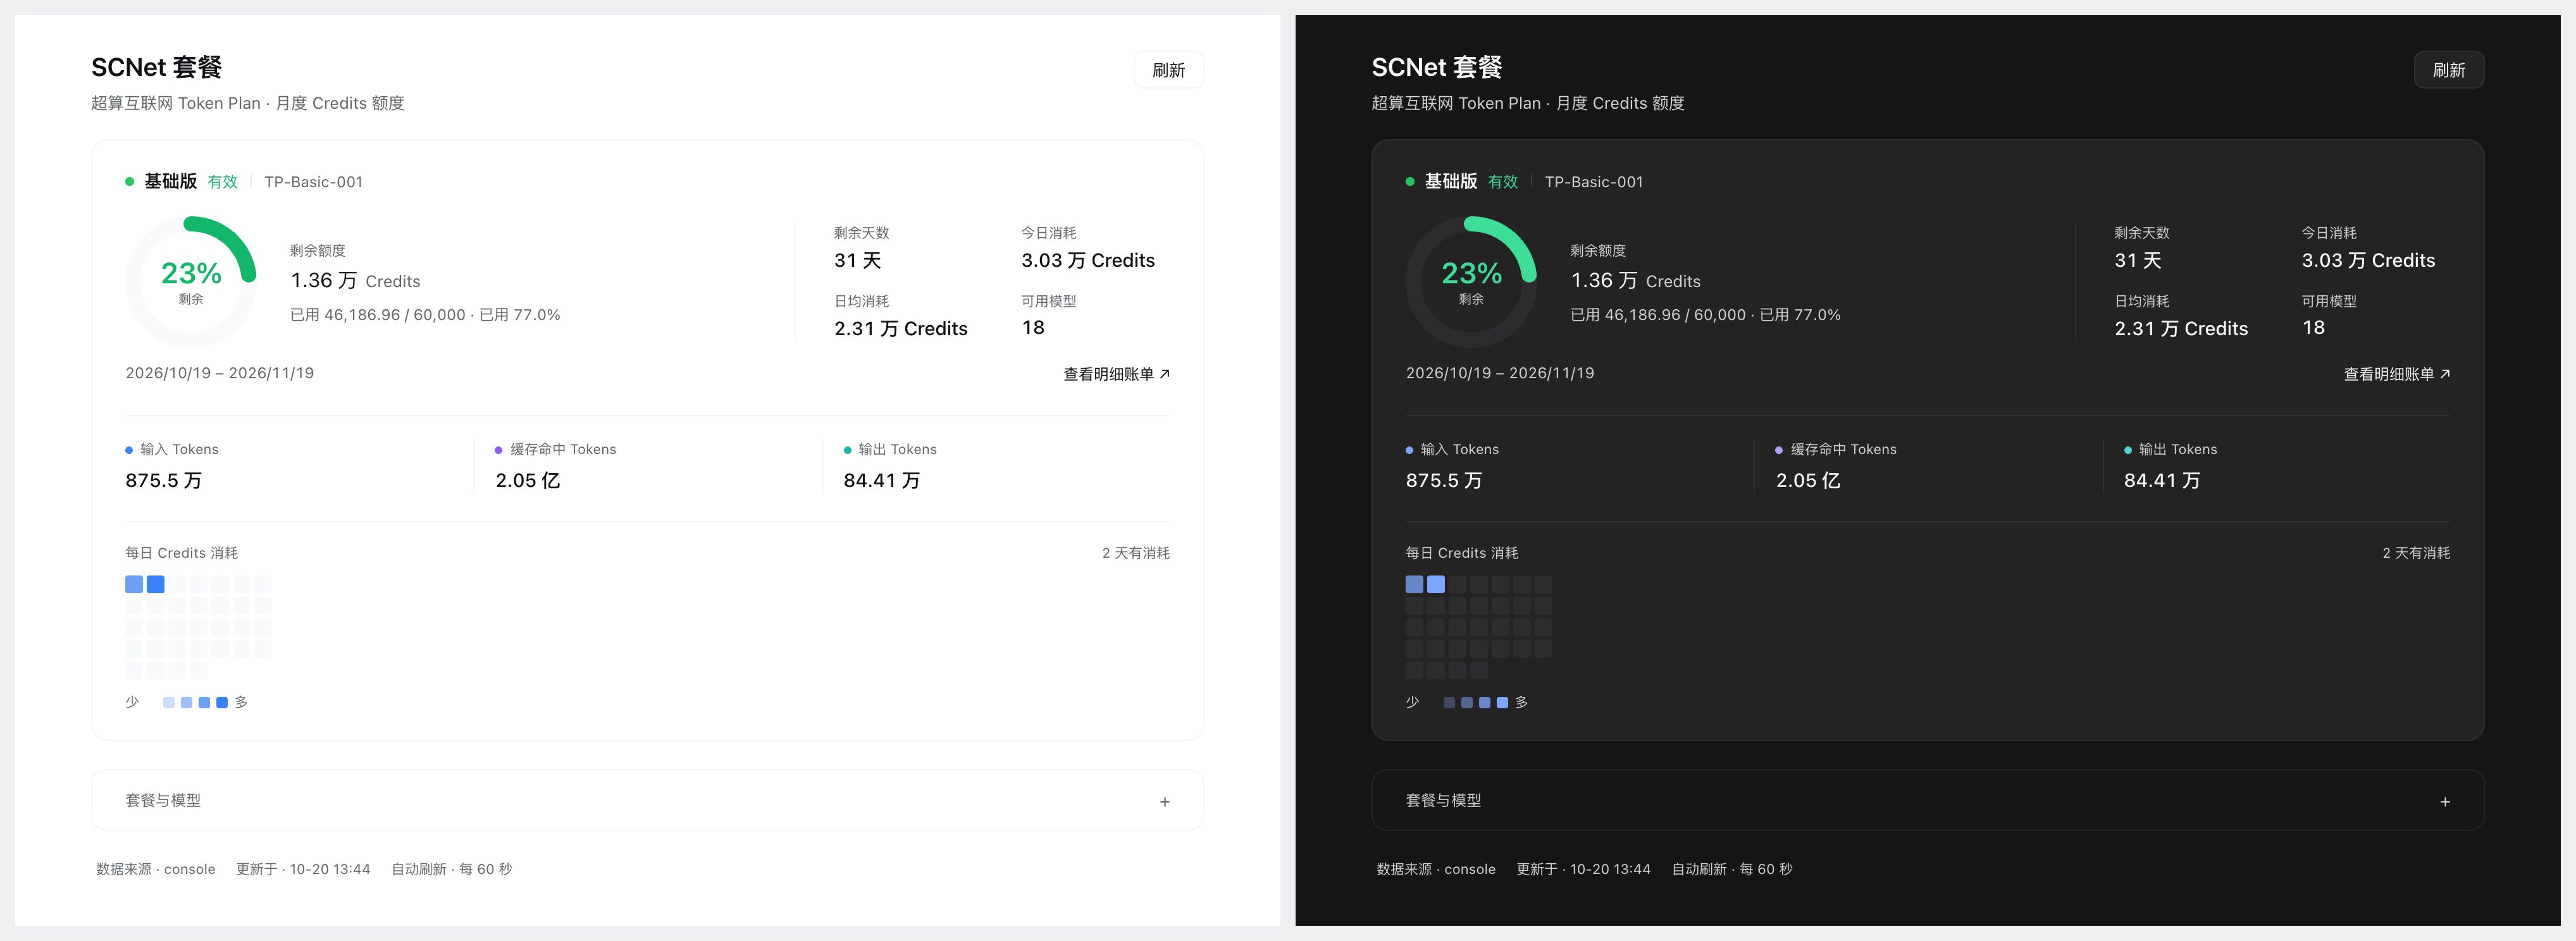The height and width of the screenshot is (941, 2576).
Task: Click 自动刷新 · 每 60 秒 in dark panel
Action: [x=1732, y=869]
